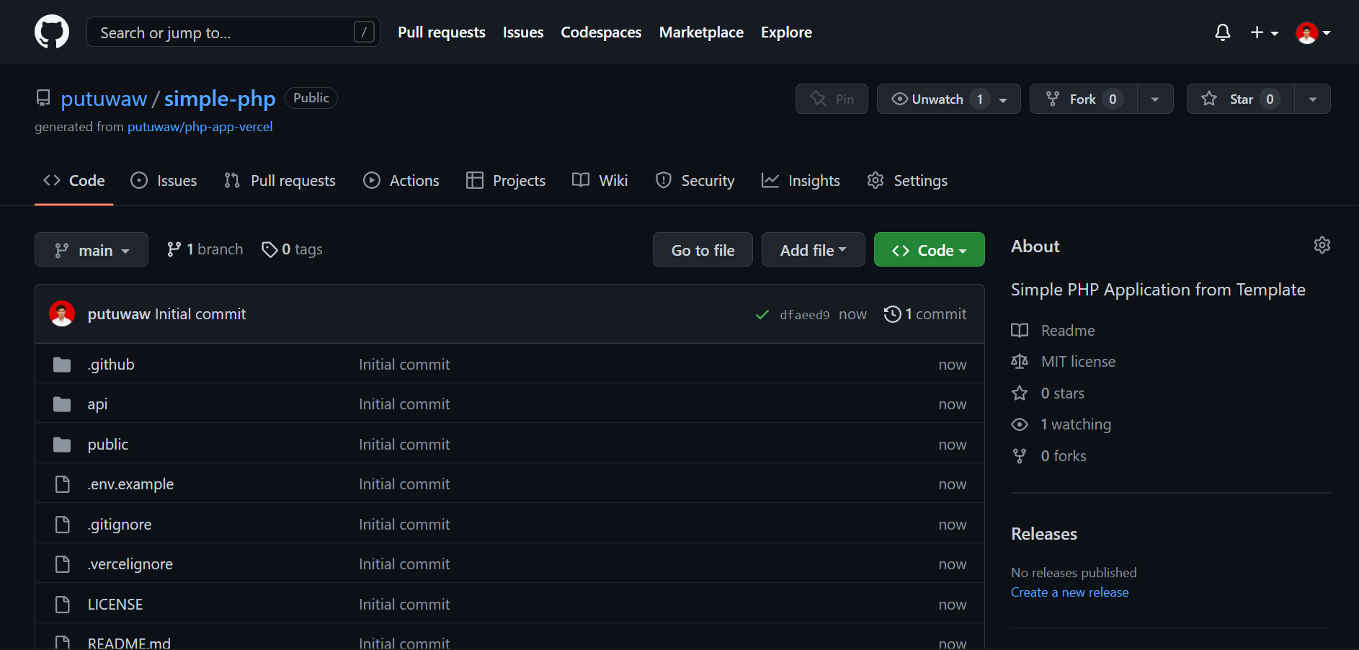Image resolution: width=1359 pixels, height=650 pixels.
Task: Expand the Star lists dropdown arrow
Action: pos(1312,99)
